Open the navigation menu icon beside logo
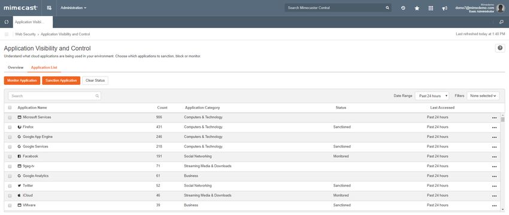 click(49, 8)
